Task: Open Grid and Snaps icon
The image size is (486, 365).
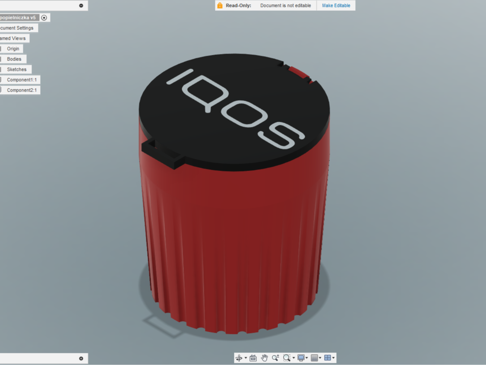Action: point(314,358)
